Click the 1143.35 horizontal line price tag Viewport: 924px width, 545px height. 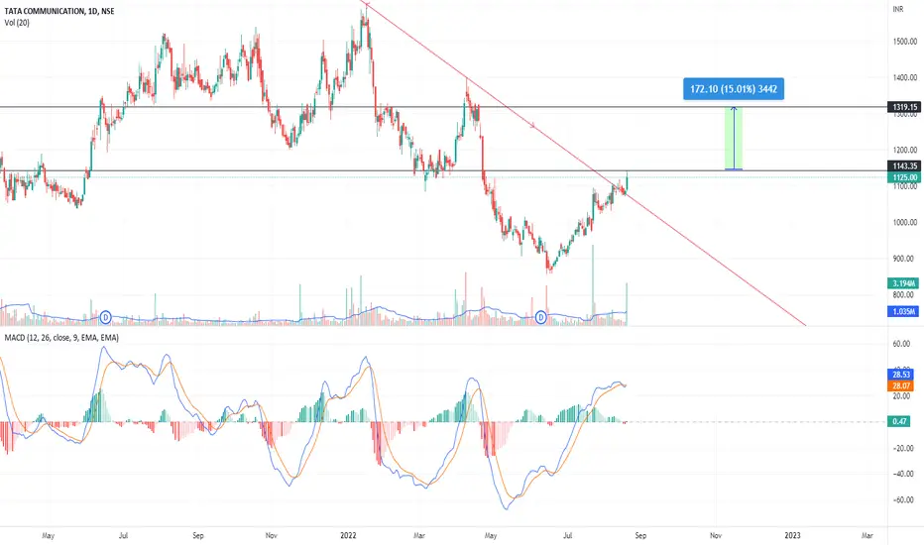(905, 166)
